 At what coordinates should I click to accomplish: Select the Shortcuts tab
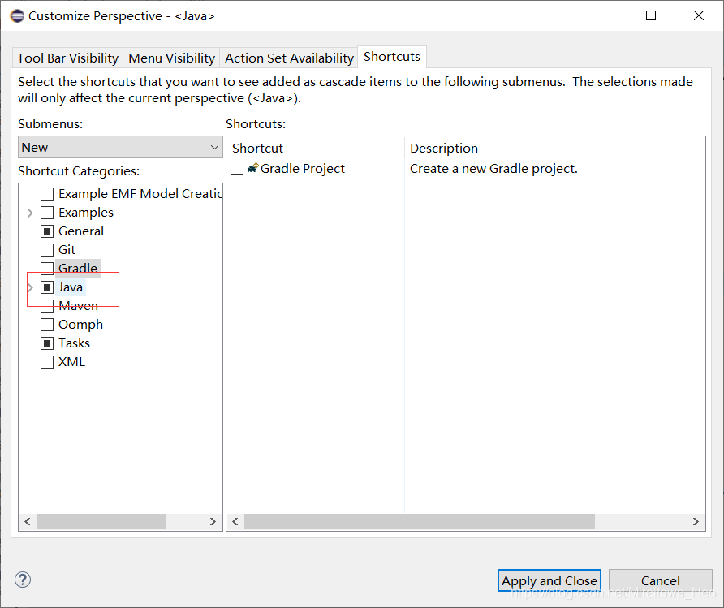392,57
